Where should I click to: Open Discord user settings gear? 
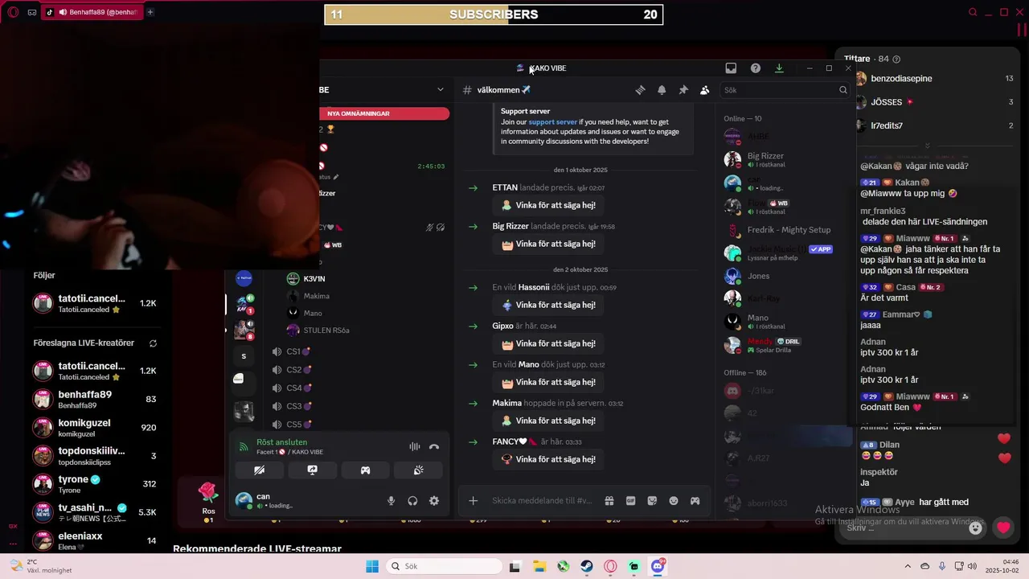(x=434, y=501)
